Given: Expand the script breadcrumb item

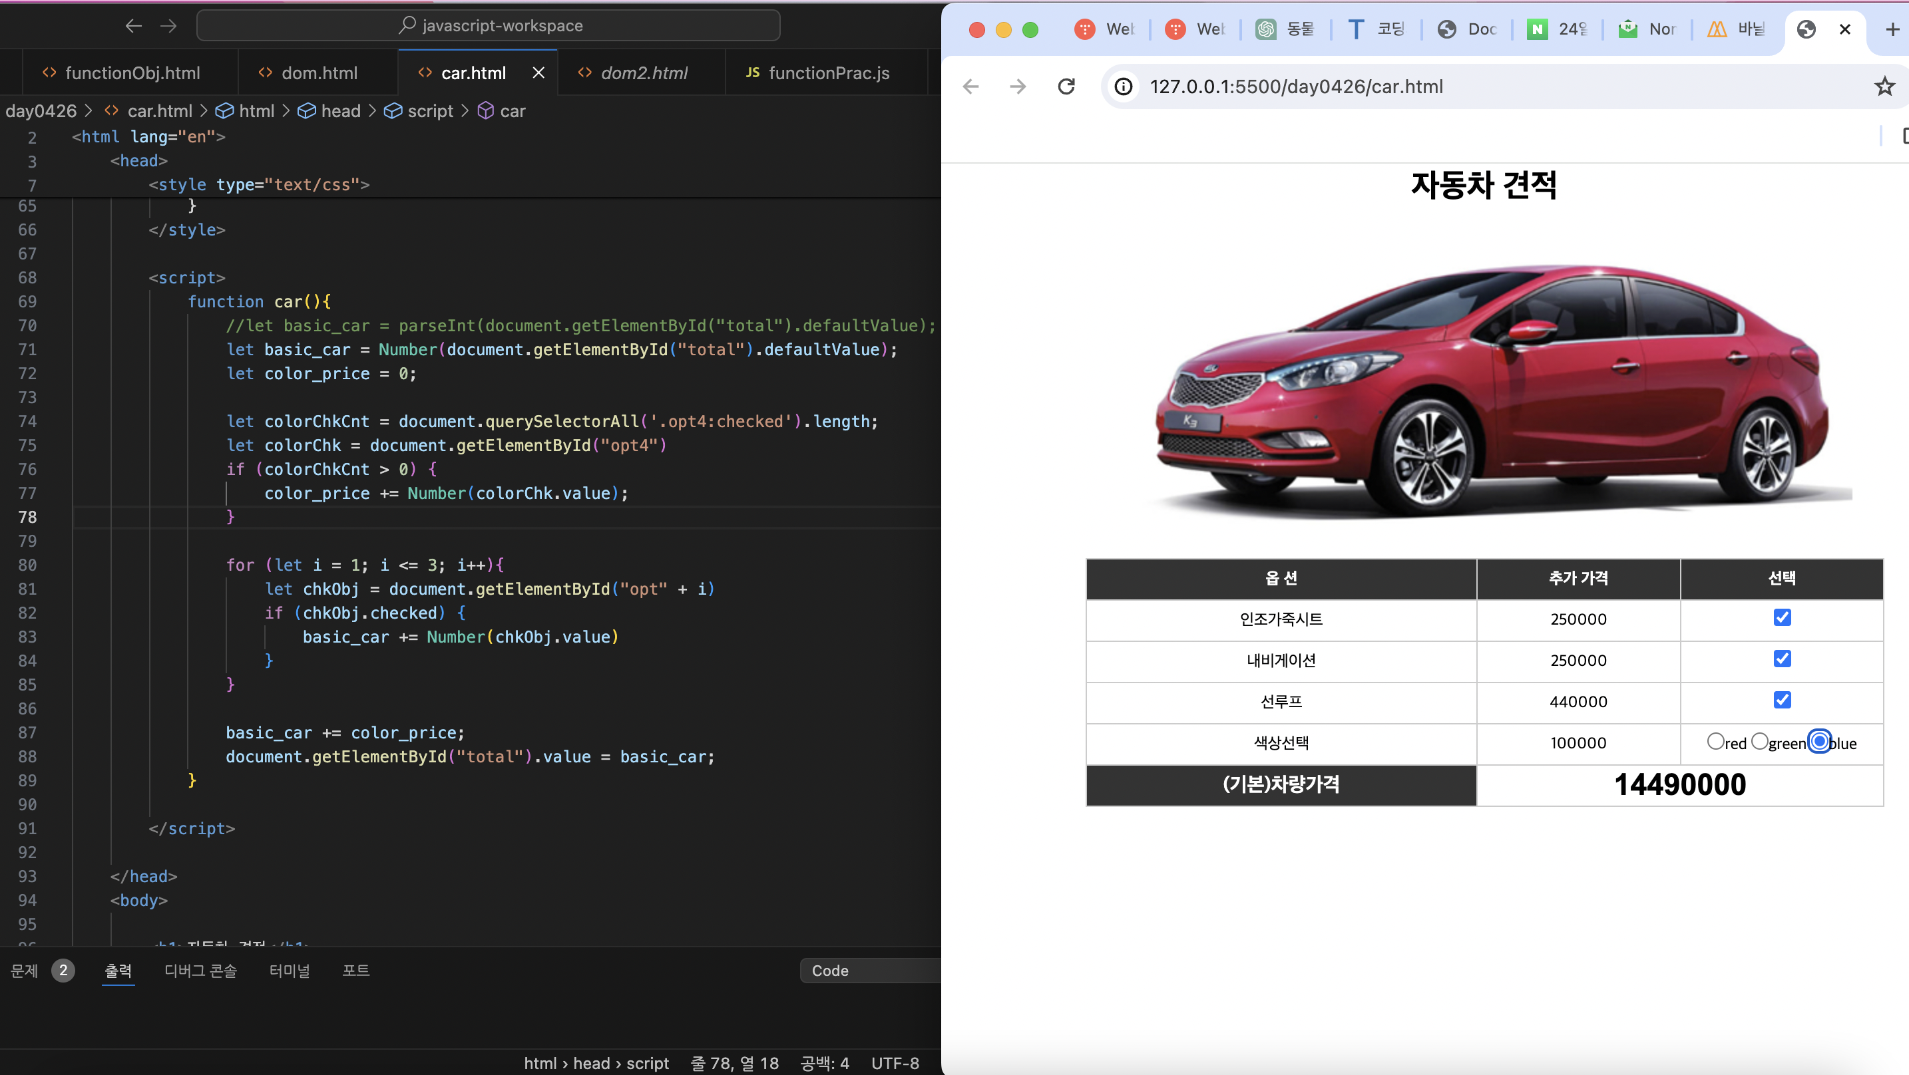Looking at the screenshot, I should 430,111.
